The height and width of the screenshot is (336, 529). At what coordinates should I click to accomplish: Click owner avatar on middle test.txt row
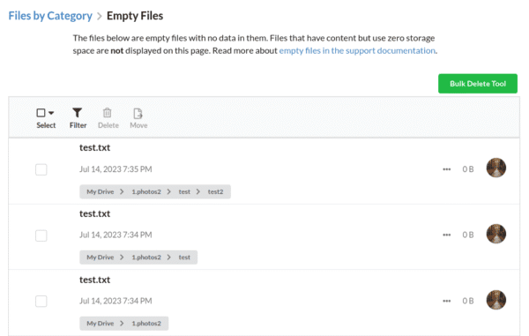[495, 234]
